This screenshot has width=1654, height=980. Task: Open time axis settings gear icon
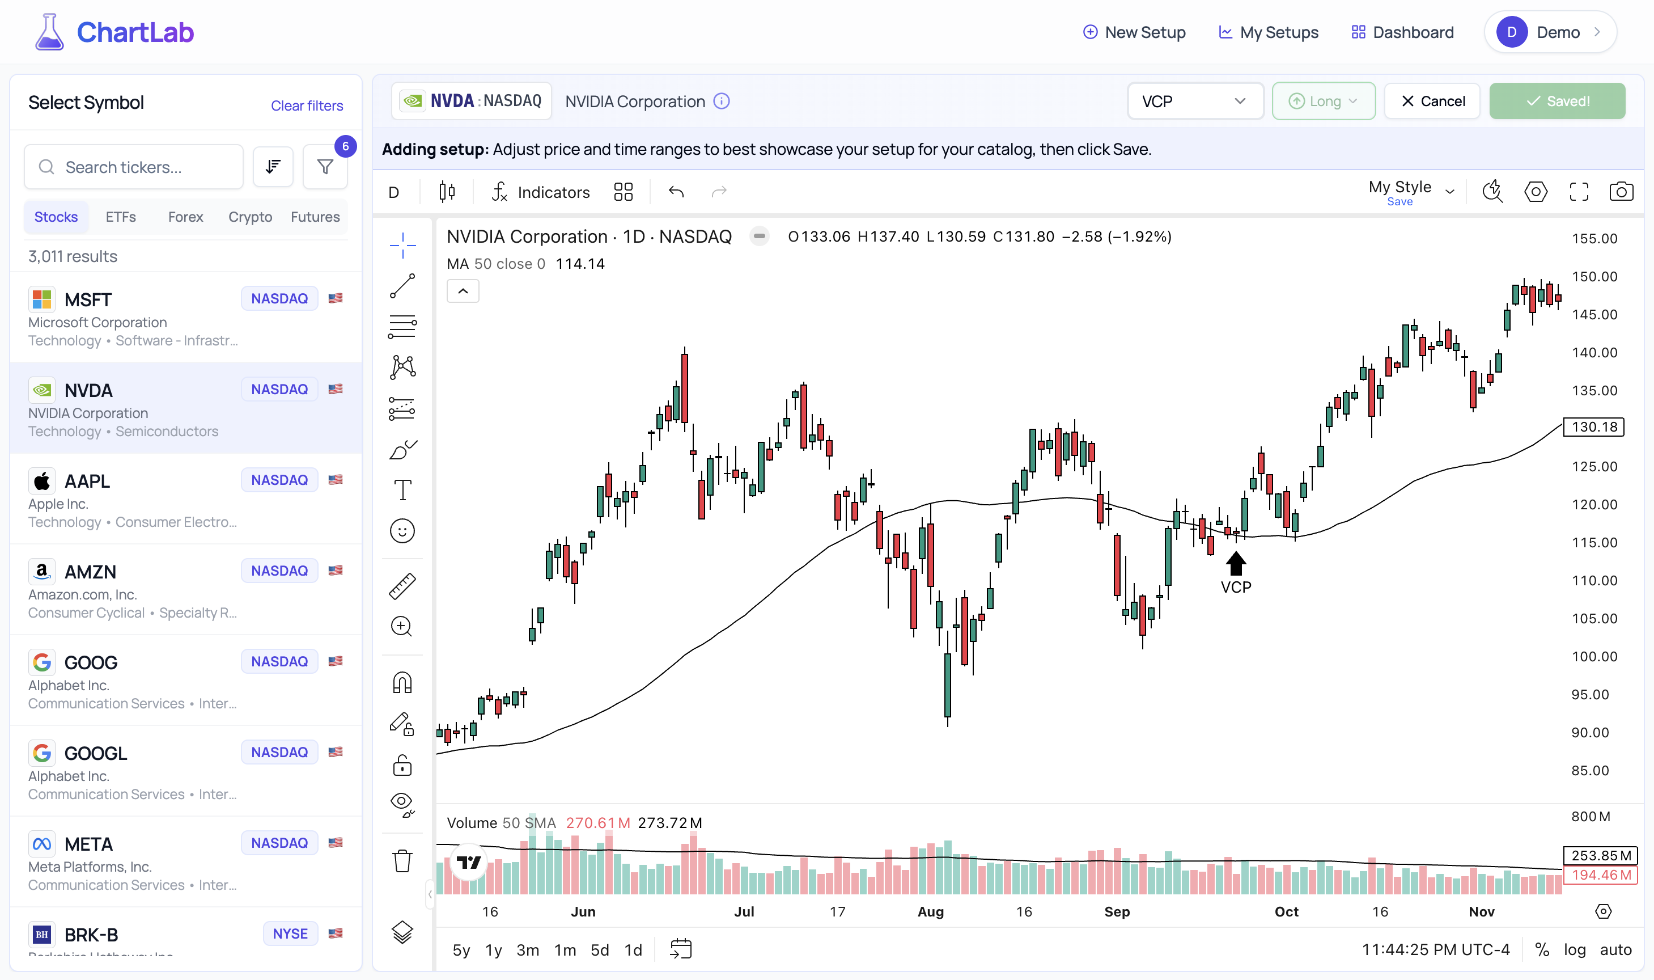[x=1603, y=911]
